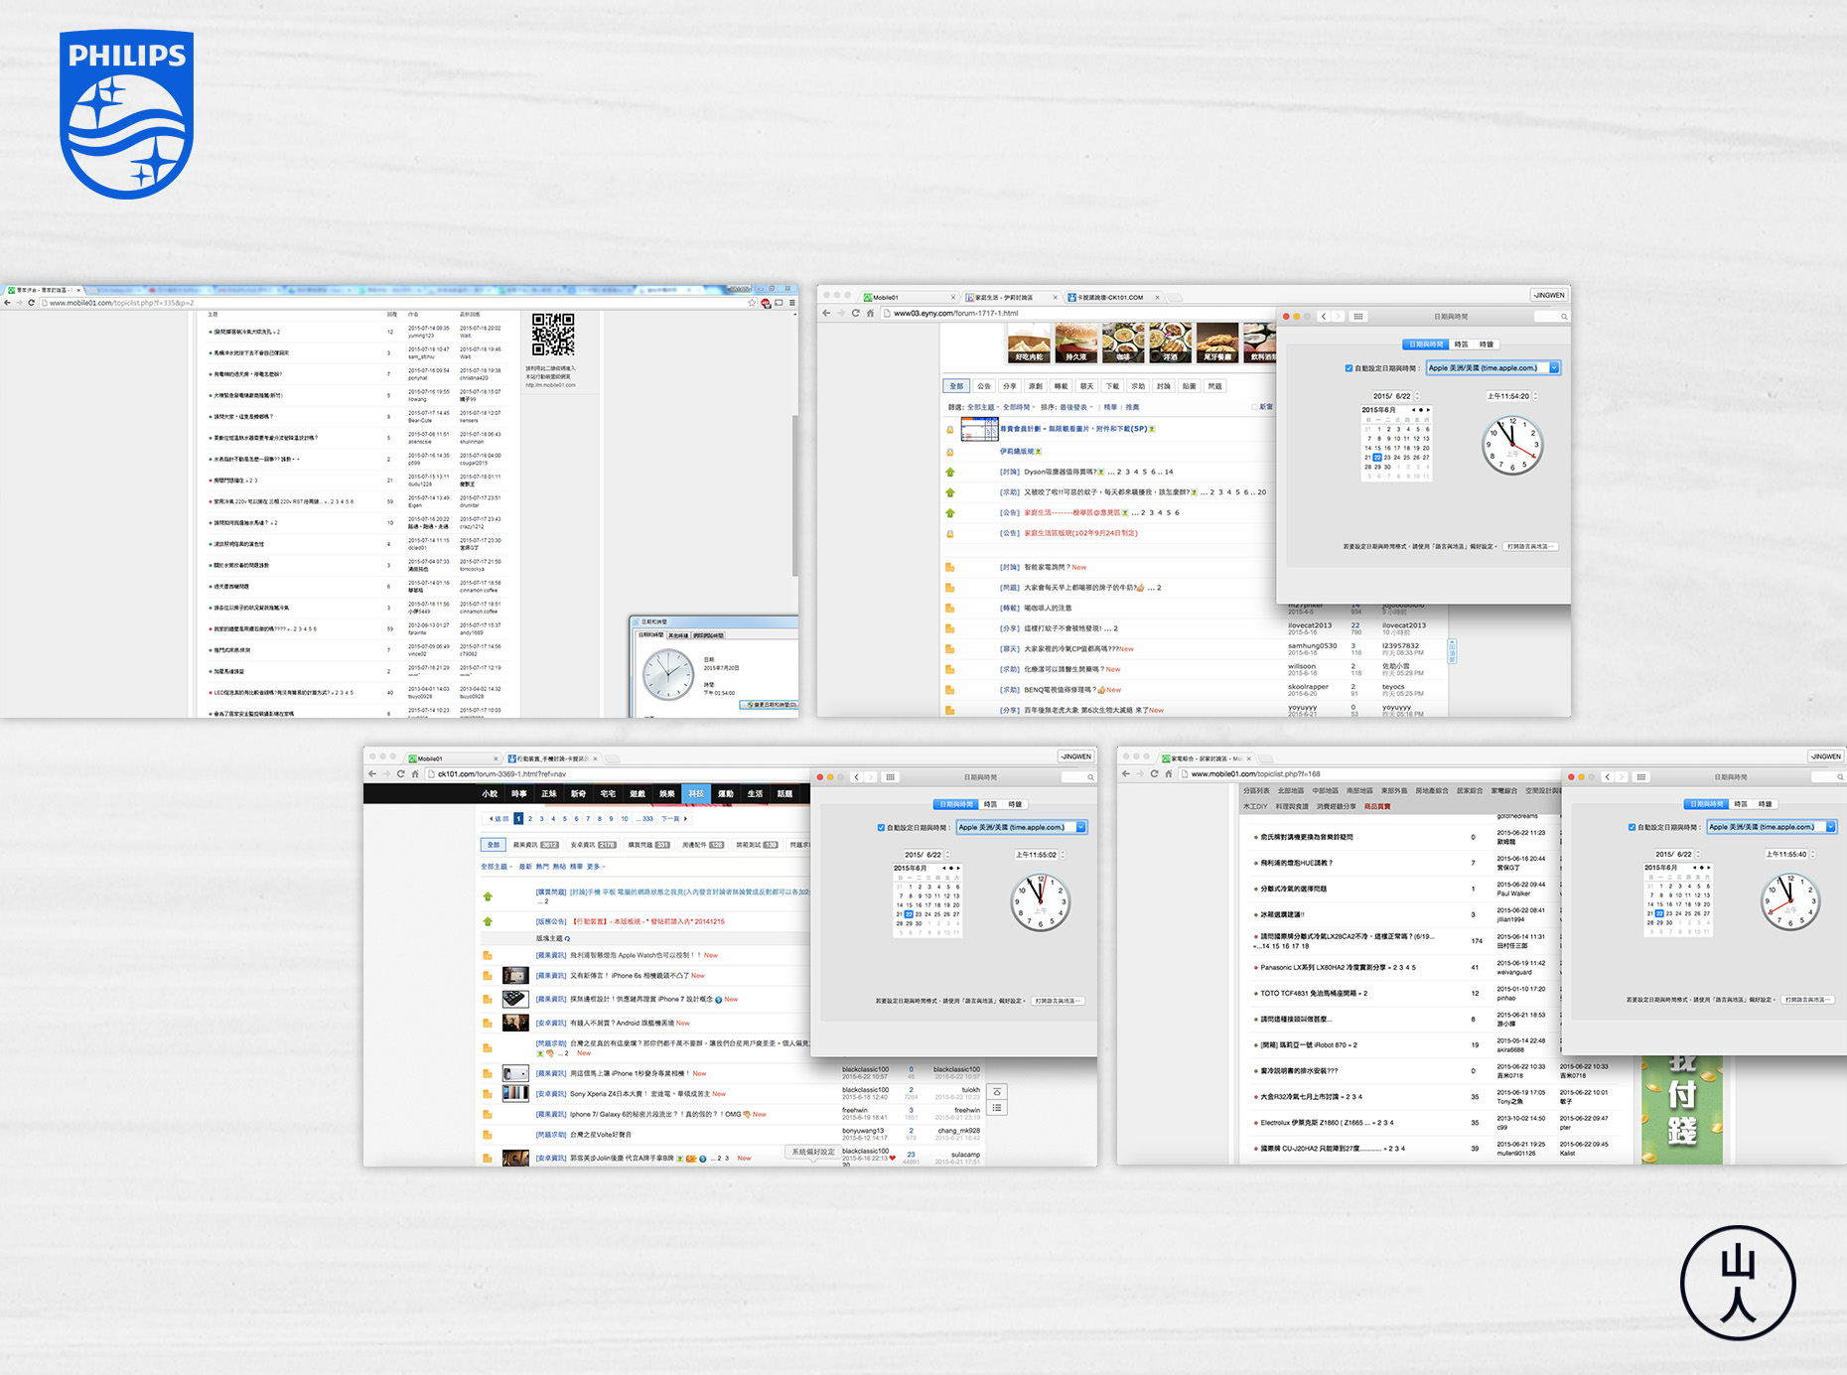
Task: Click date stepper beside 2015/6/22 in eyny panel
Action: [x=1417, y=396]
